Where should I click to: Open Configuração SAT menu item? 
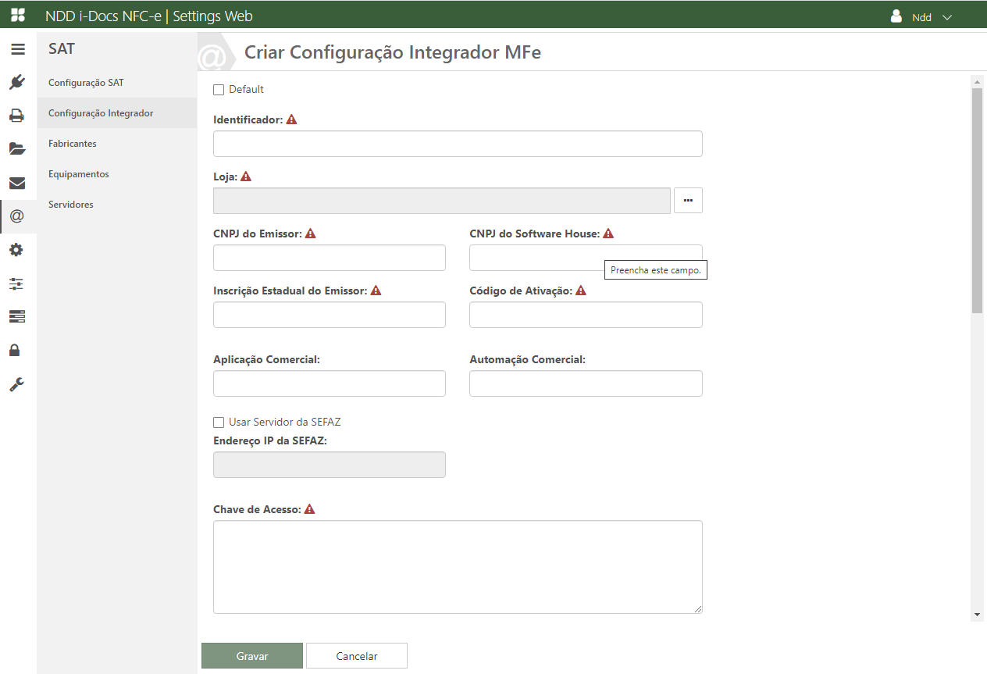tap(86, 83)
